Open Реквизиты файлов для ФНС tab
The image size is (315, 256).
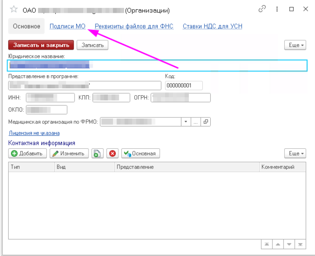click(134, 26)
